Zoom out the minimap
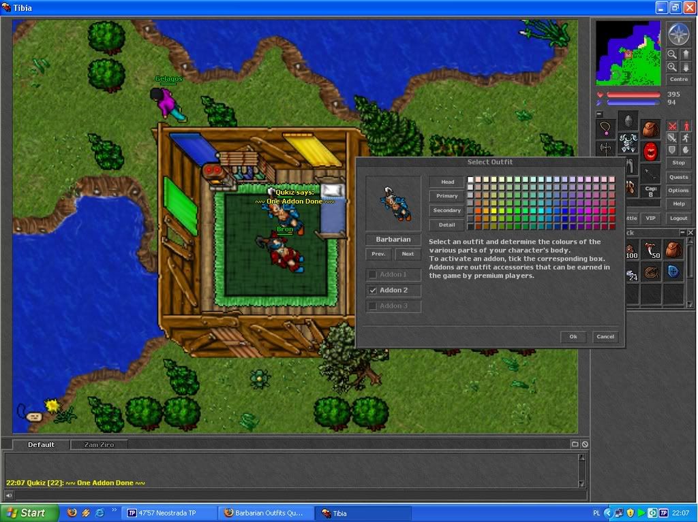This screenshot has width=698, height=522. click(x=671, y=54)
